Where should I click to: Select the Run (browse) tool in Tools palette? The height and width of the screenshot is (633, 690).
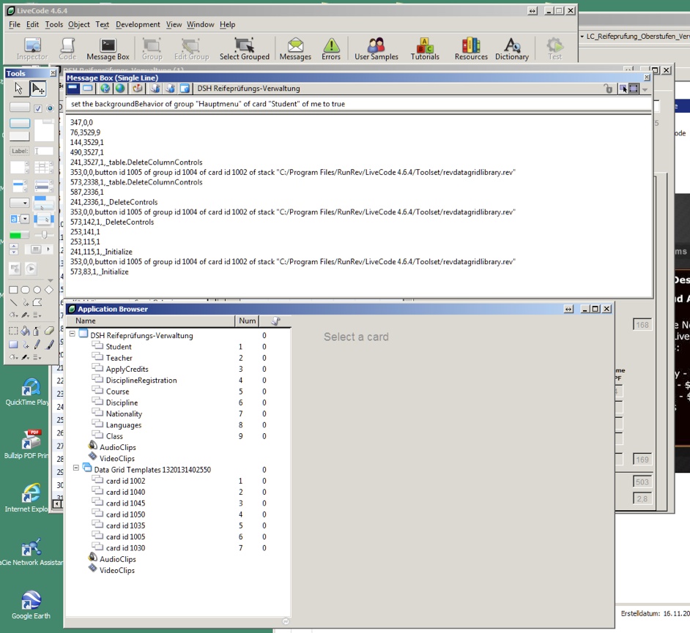click(19, 89)
